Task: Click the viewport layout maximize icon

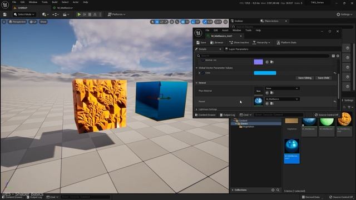Action: coord(225,22)
